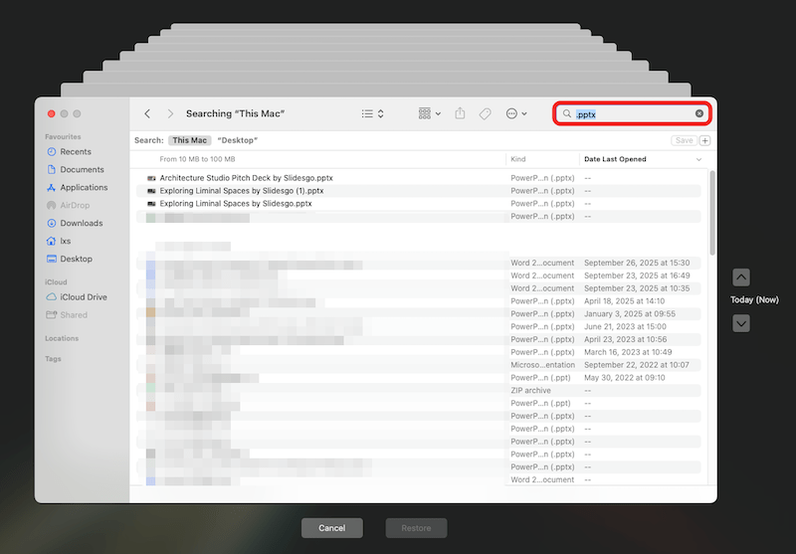Jump to earlier backup with up arrow
This screenshot has width=796, height=554.
tap(741, 277)
